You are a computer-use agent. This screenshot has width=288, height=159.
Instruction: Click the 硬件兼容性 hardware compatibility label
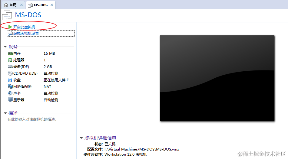[x=93, y=154]
